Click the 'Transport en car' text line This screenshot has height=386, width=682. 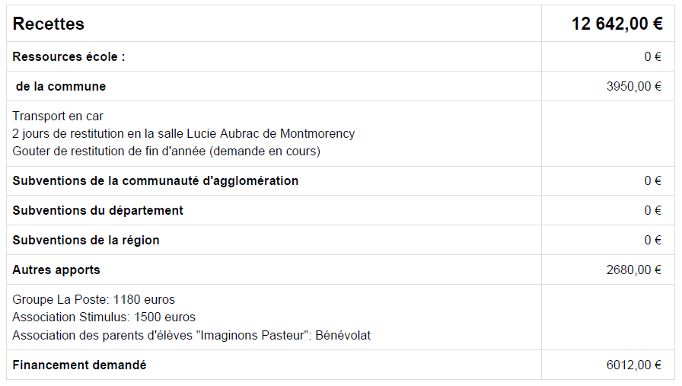pyautogui.click(x=58, y=116)
